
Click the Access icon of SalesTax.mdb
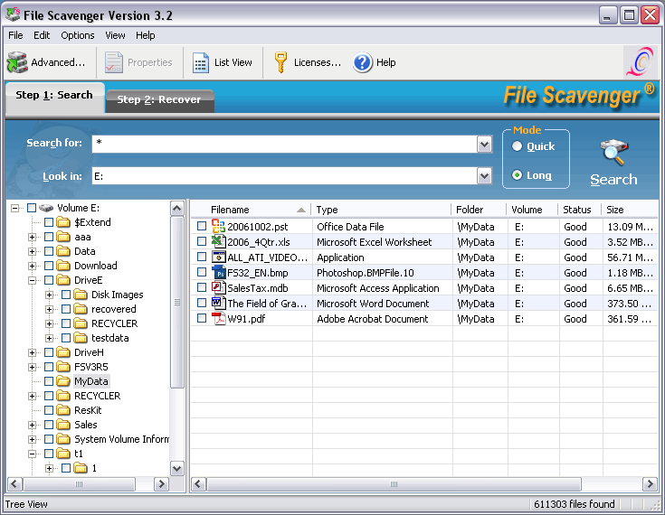coord(218,288)
